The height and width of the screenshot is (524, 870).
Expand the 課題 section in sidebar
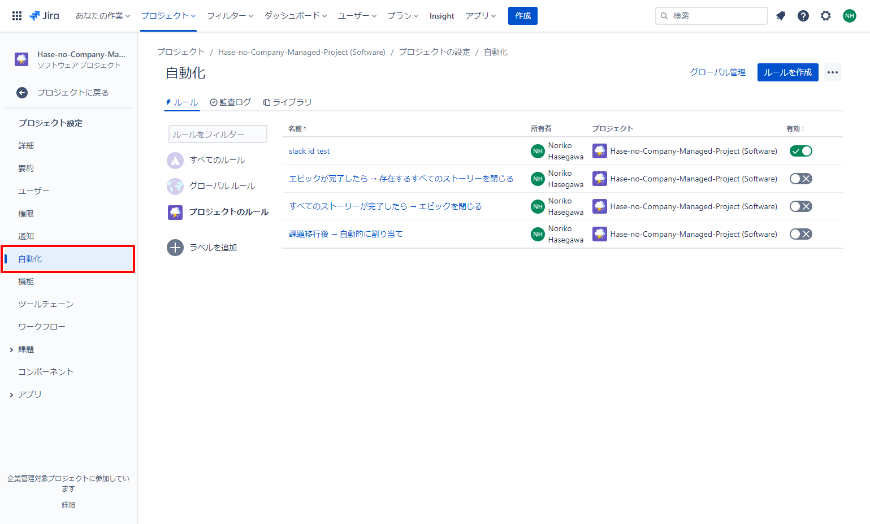[11, 350]
